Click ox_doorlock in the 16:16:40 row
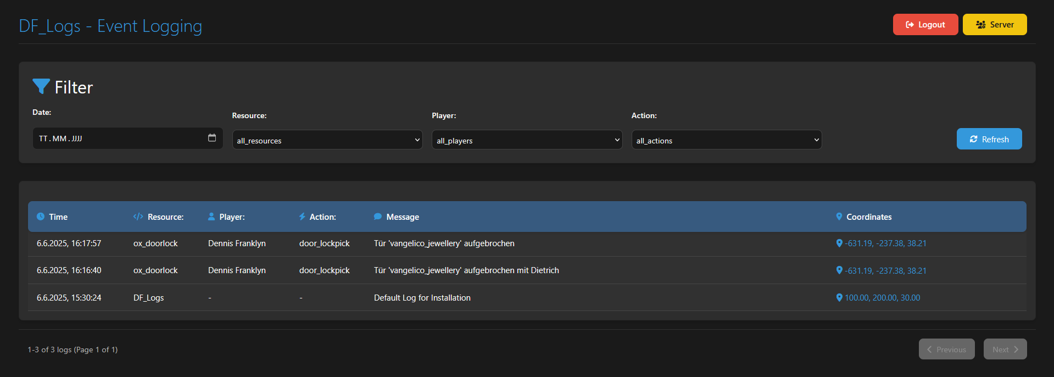This screenshot has width=1054, height=377. click(x=155, y=270)
